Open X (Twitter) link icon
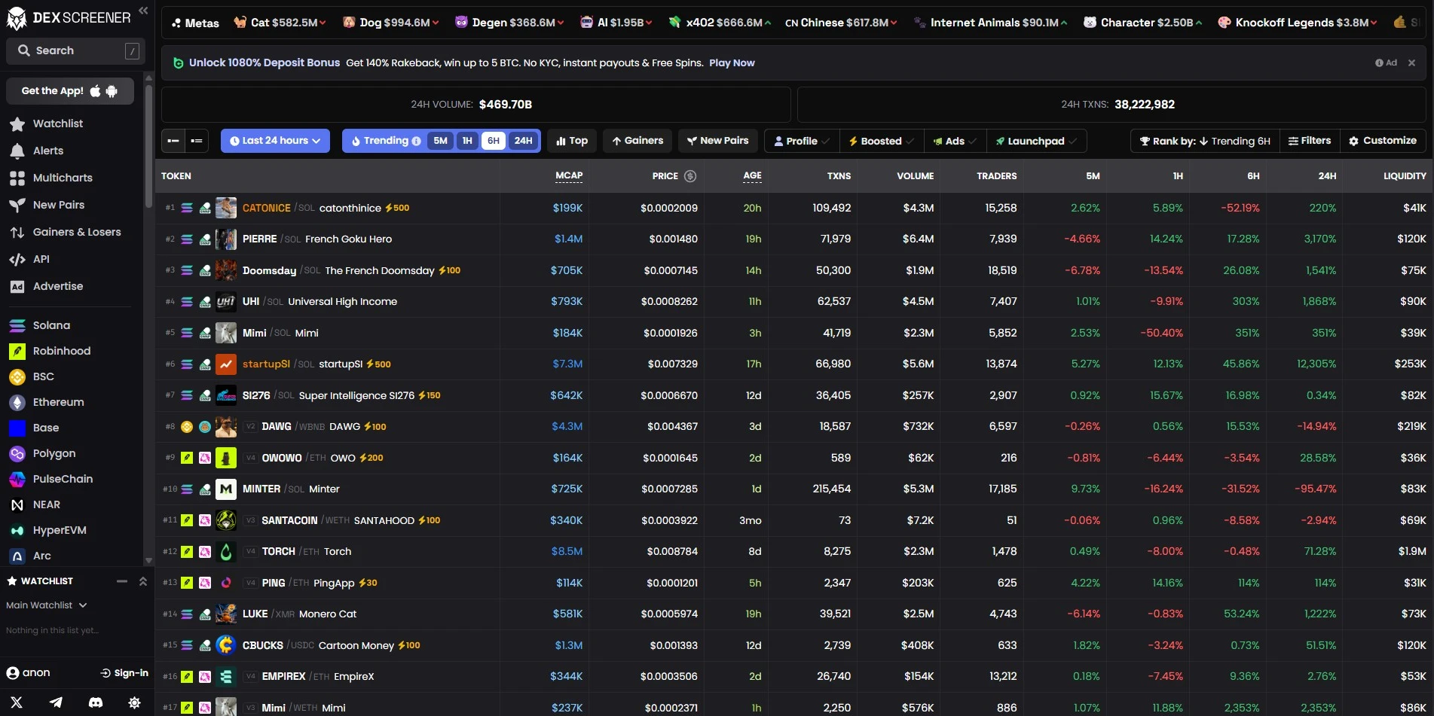 click(x=17, y=702)
